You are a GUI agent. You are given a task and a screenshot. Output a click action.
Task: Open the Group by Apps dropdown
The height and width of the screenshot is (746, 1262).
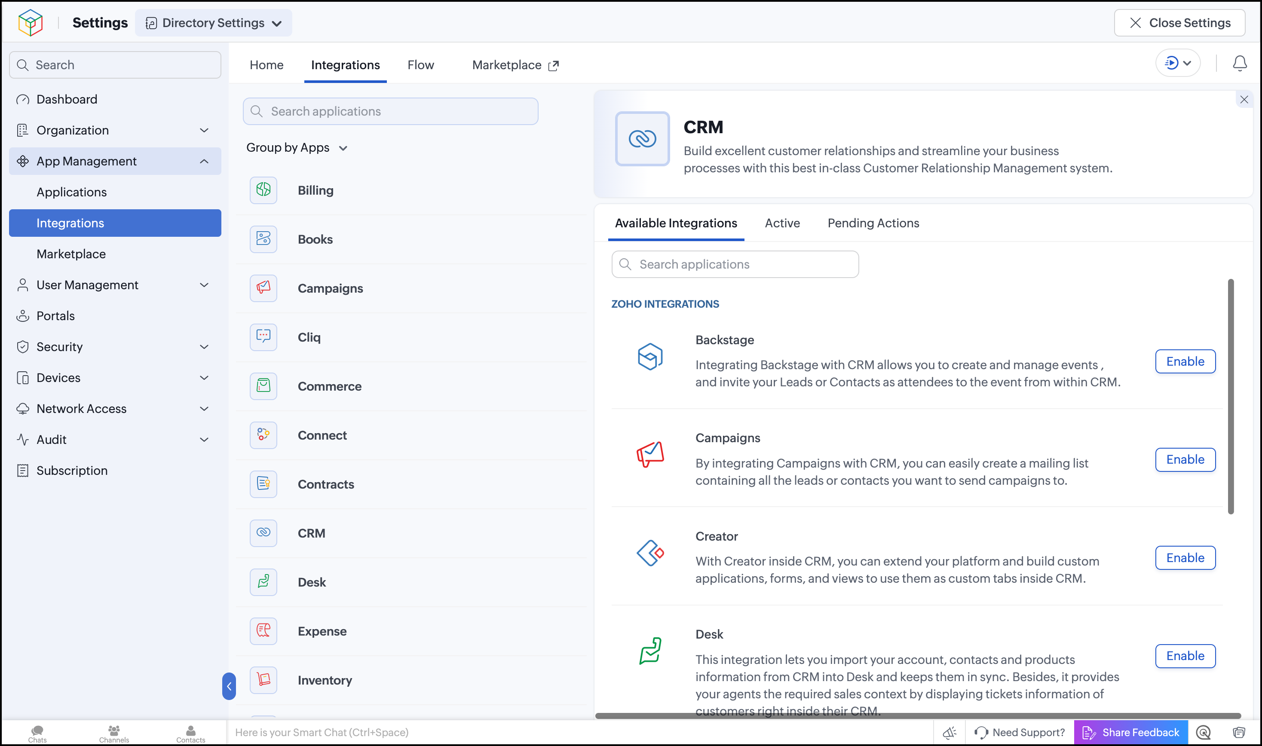point(297,147)
